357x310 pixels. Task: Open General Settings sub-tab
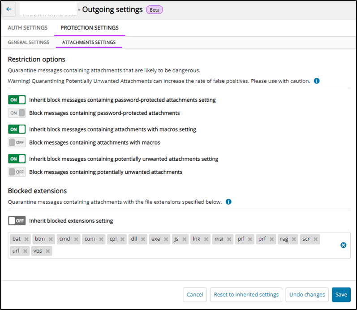(x=29, y=43)
